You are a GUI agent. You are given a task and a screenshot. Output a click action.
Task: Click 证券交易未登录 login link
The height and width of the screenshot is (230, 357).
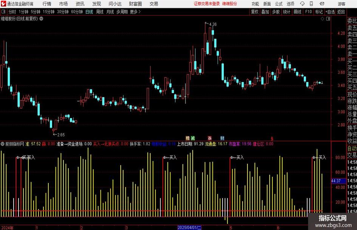coord(207,4)
